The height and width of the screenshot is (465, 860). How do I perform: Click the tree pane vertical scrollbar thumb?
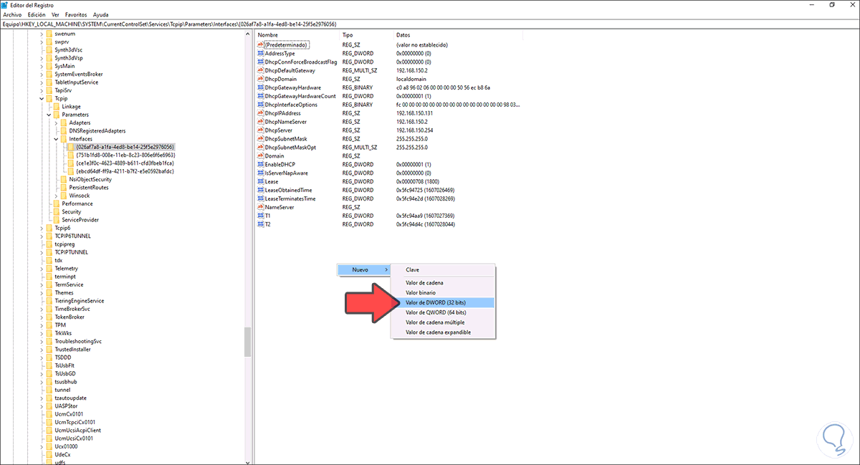tap(248, 342)
